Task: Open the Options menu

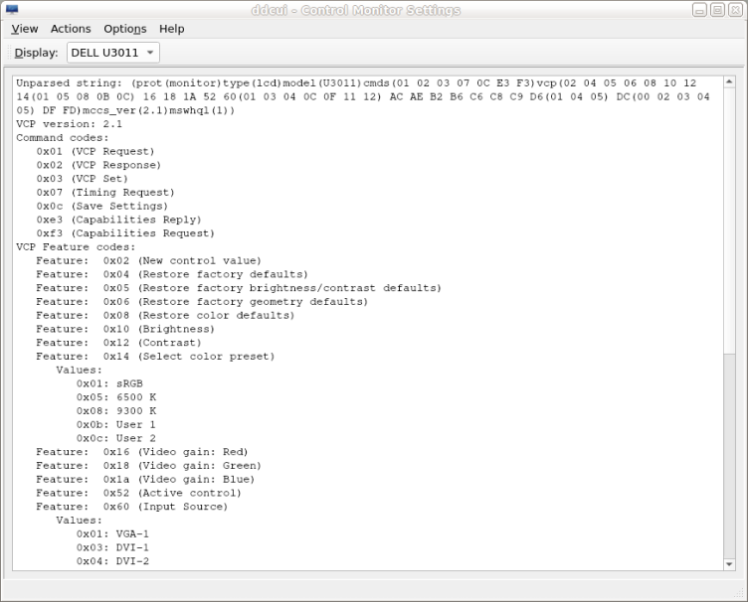Action: (124, 29)
